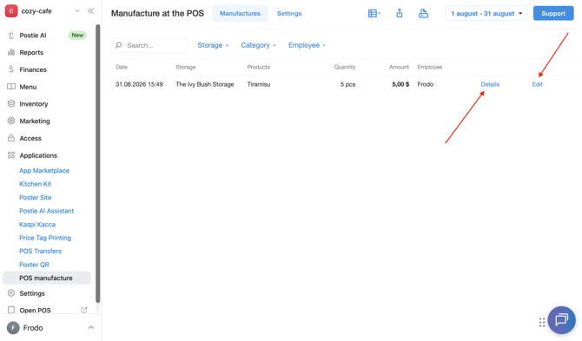This screenshot has width=582, height=341.
Task: Open the chat support bubble icon
Action: pos(561,319)
